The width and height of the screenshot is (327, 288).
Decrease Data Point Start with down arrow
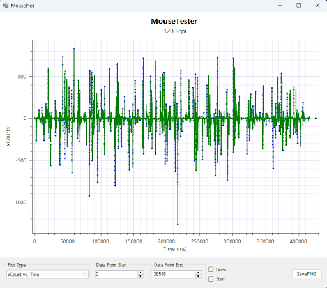[141, 276]
